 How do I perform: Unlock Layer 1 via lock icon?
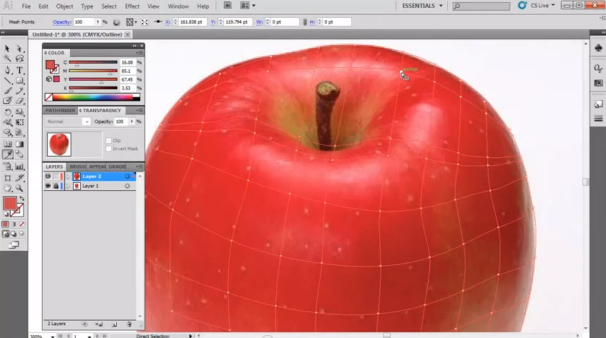point(56,186)
